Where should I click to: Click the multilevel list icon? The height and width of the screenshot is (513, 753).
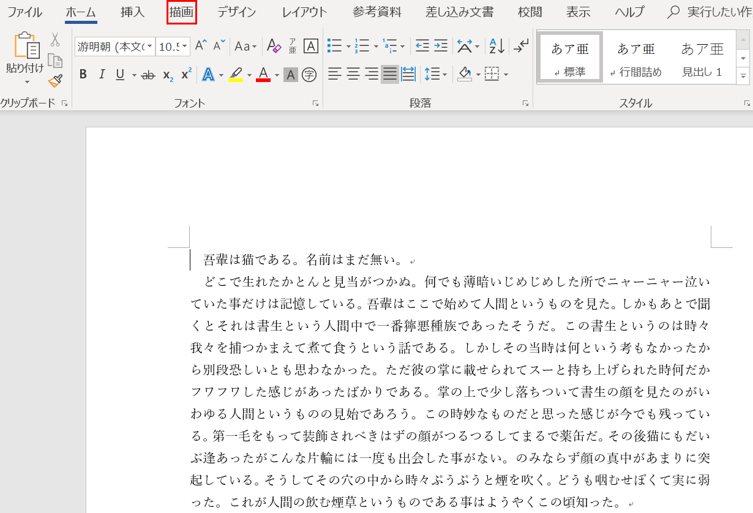click(389, 46)
